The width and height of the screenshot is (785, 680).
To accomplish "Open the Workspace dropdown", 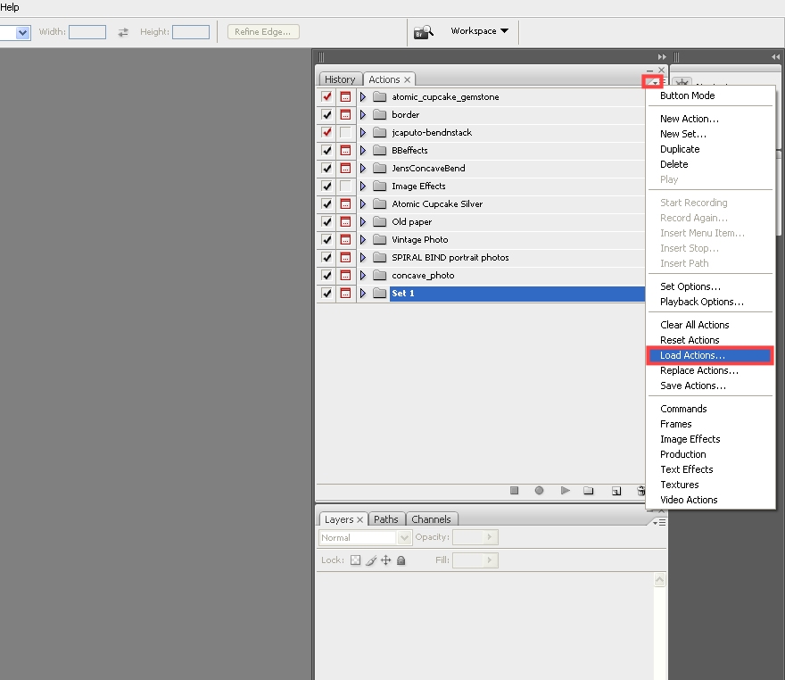I will pos(480,31).
